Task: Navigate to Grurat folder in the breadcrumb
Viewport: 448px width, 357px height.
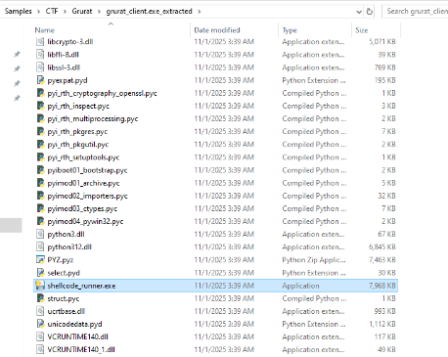Action: (82, 11)
